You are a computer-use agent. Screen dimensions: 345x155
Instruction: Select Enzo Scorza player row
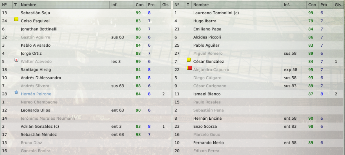click(259, 126)
